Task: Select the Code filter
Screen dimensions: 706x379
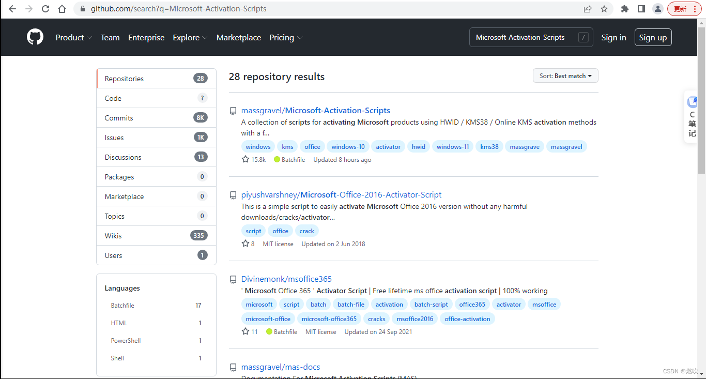Action: pos(156,98)
